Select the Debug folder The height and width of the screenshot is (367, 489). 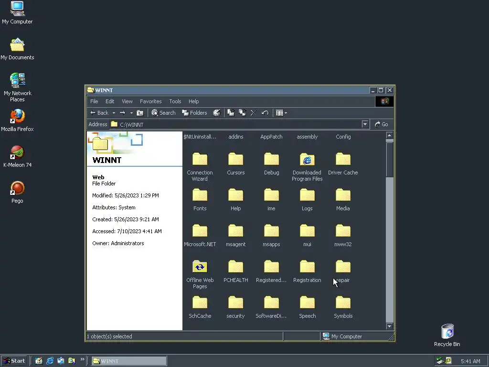point(271,163)
